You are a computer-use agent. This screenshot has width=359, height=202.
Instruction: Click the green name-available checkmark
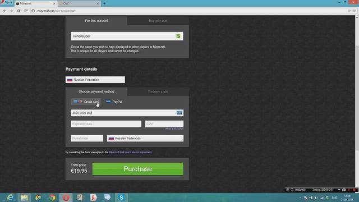[x=178, y=36]
